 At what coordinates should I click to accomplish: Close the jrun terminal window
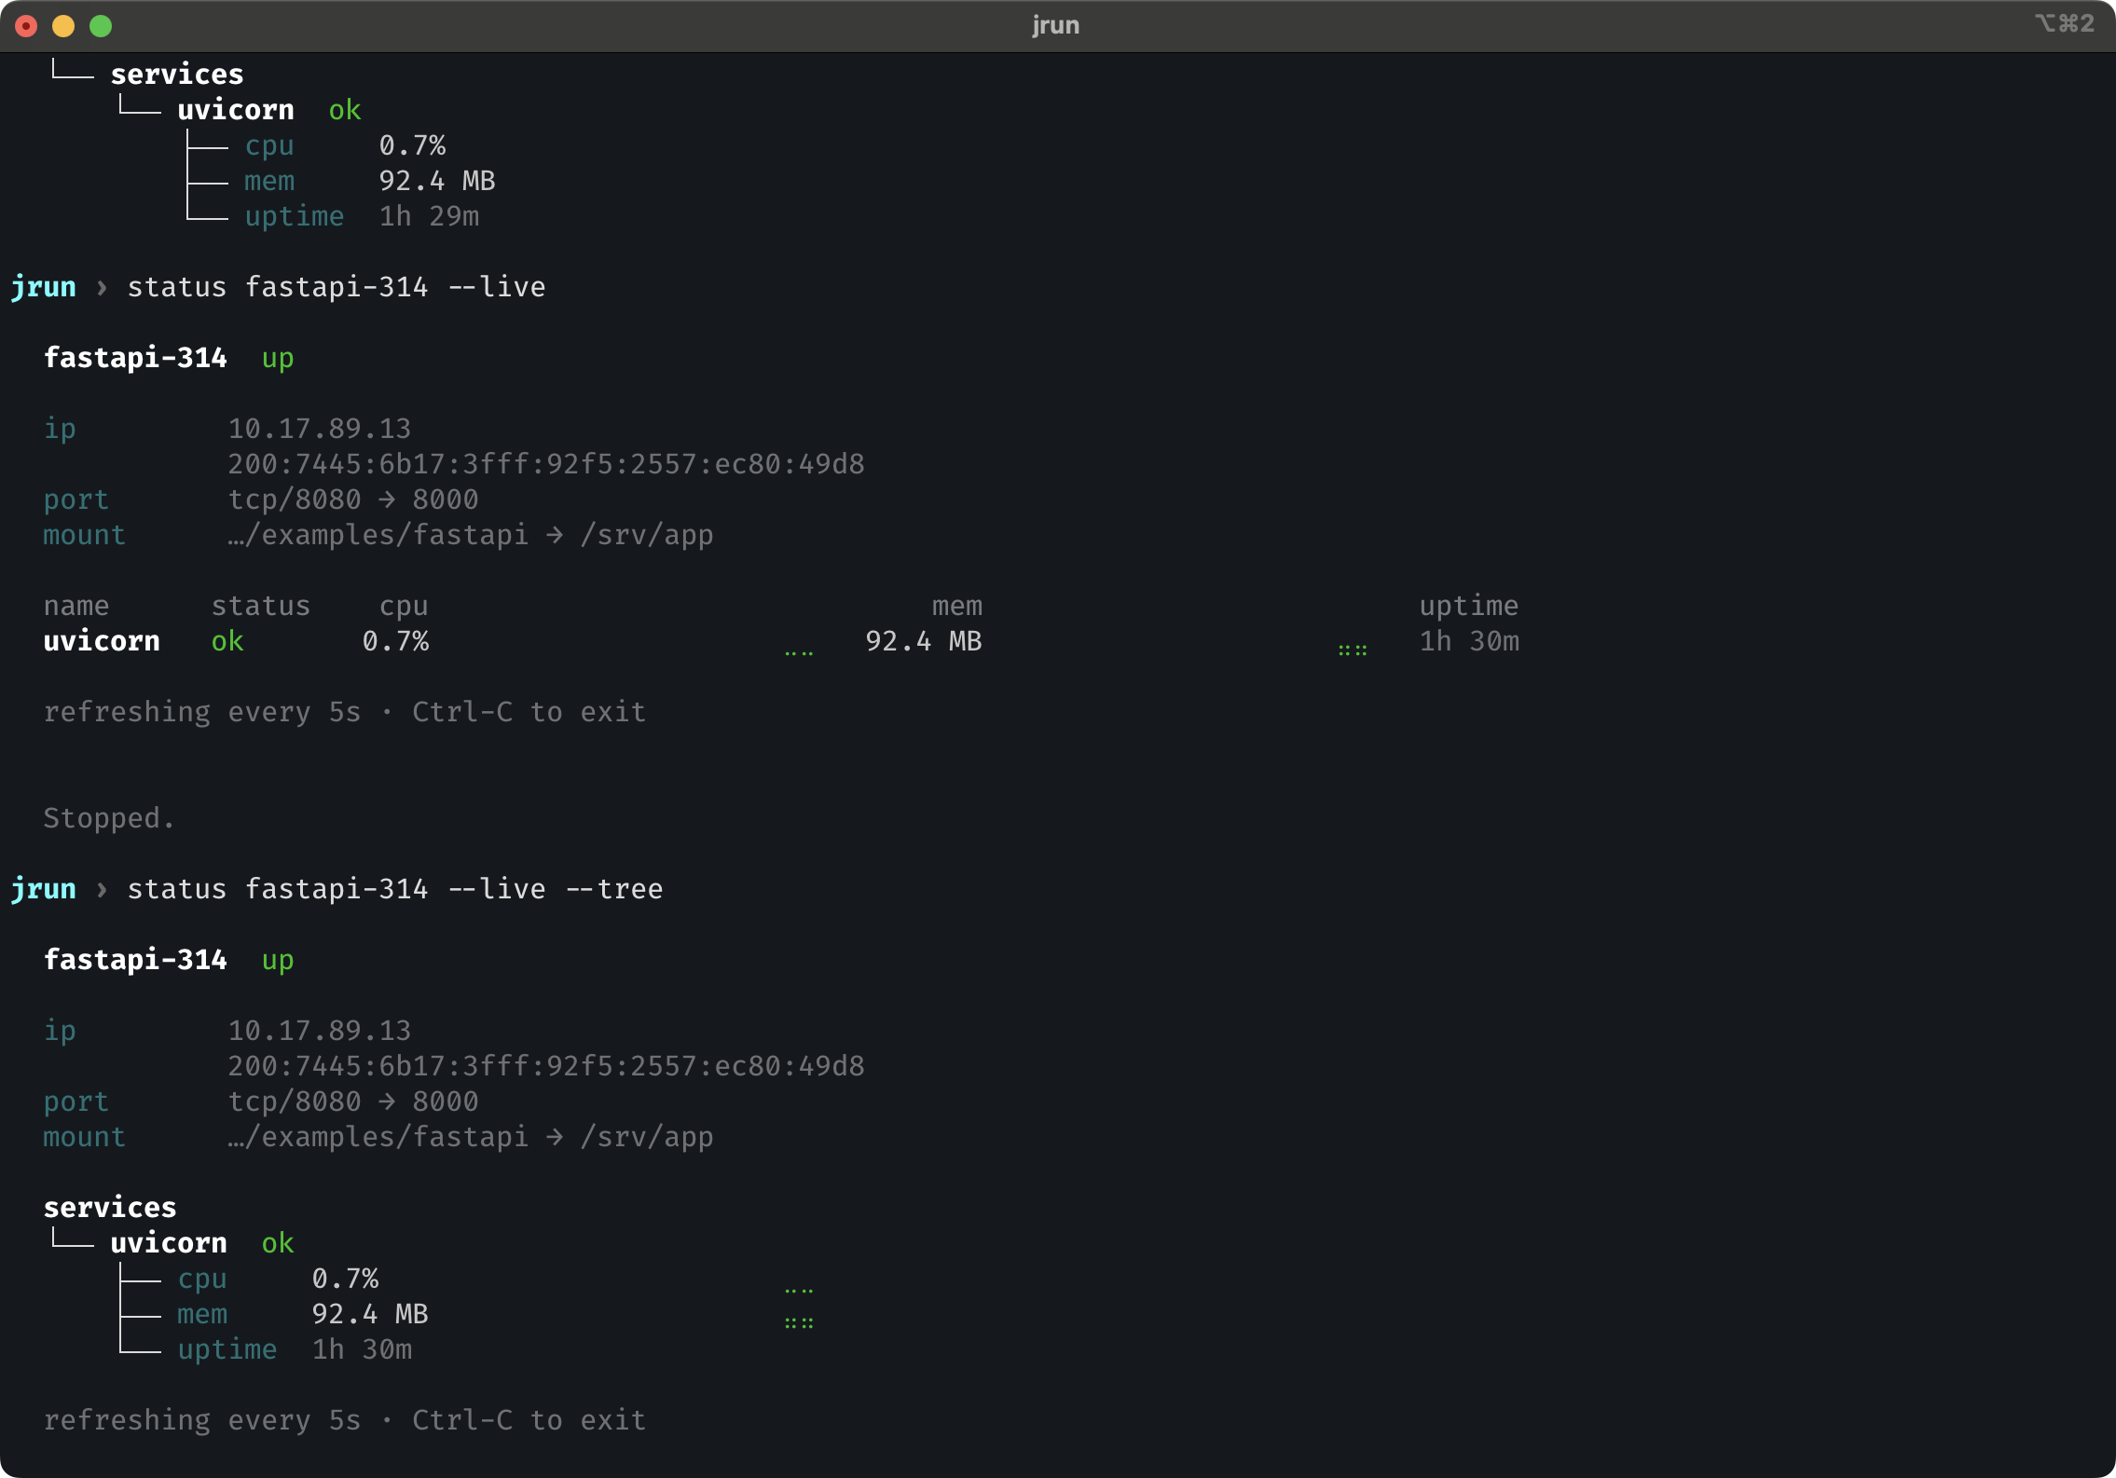pos(26,26)
